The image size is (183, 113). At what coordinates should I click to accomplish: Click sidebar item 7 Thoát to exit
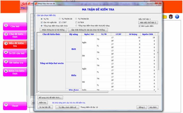coord(15,106)
